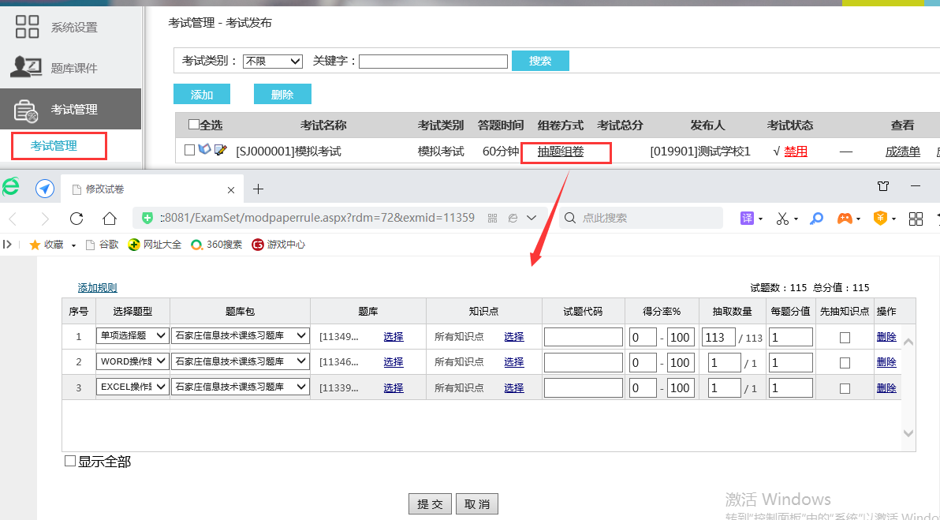This screenshot has width=940, height=520.
Task: Check the SJ000001 模拟考试 row checkbox
Action: pyautogui.click(x=189, y=150)
